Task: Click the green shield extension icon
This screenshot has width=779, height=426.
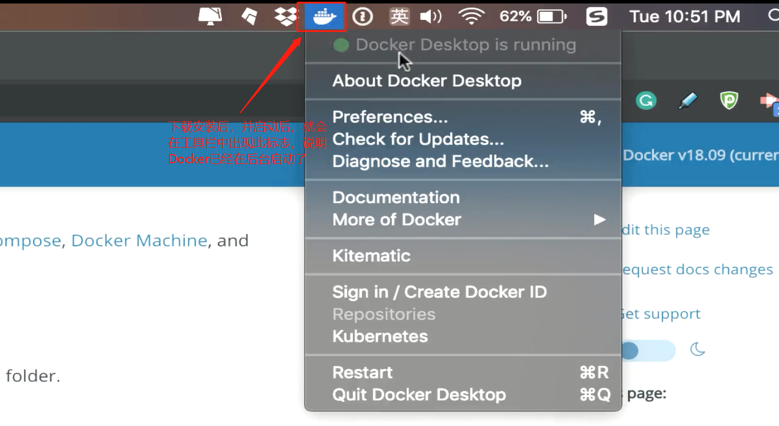Action: (x=729, y=101)
